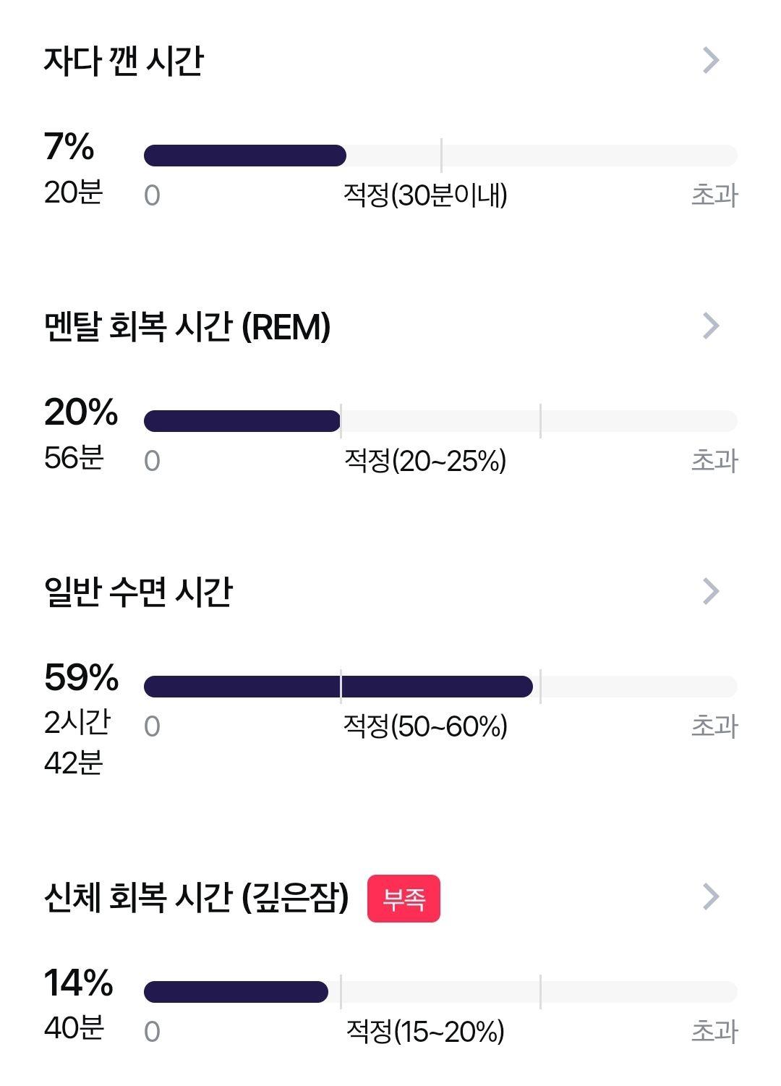The height and width of the screenshot is (1086, 781).
Task: Select the 멘탈 회복 시간 (REM) heading
Action: [187, 327]
